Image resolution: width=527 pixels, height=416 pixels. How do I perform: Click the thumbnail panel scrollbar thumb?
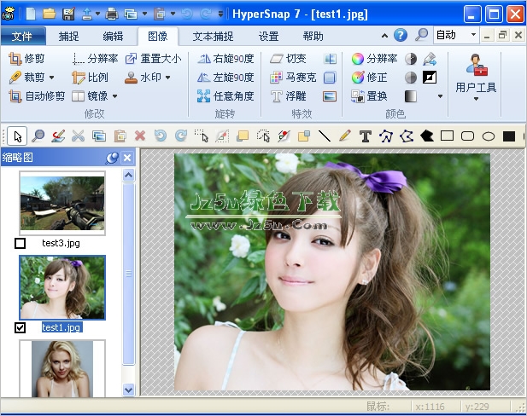(128, 274)
